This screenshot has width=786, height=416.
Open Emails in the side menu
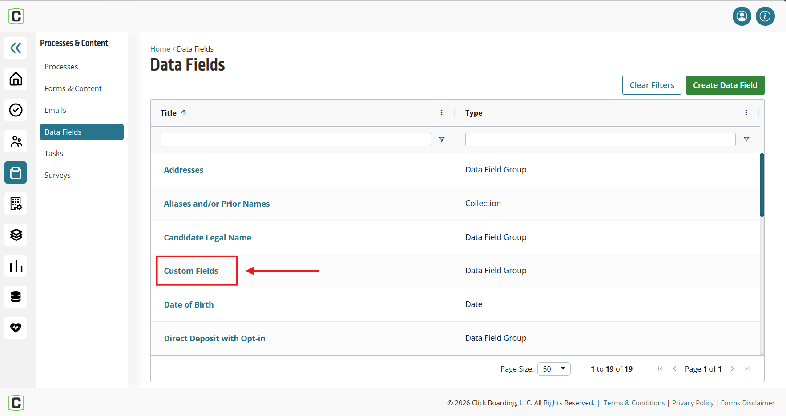pos(55,110)
